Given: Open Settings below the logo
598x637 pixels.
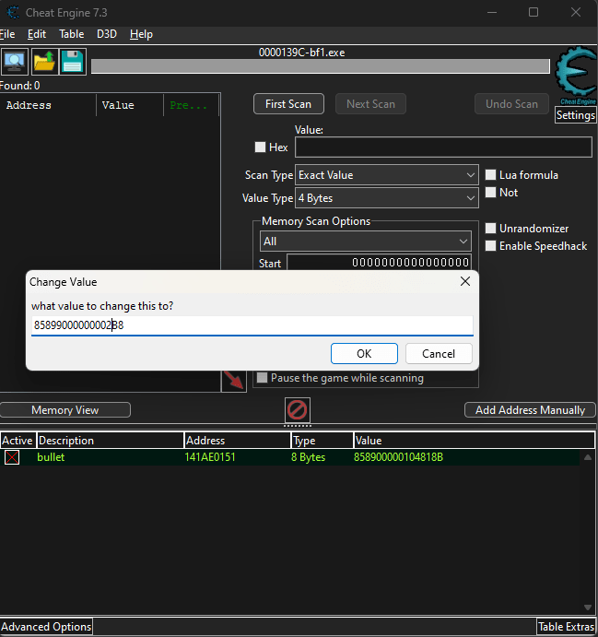Looking at the screenshot, I should click(x=576, y=115).
